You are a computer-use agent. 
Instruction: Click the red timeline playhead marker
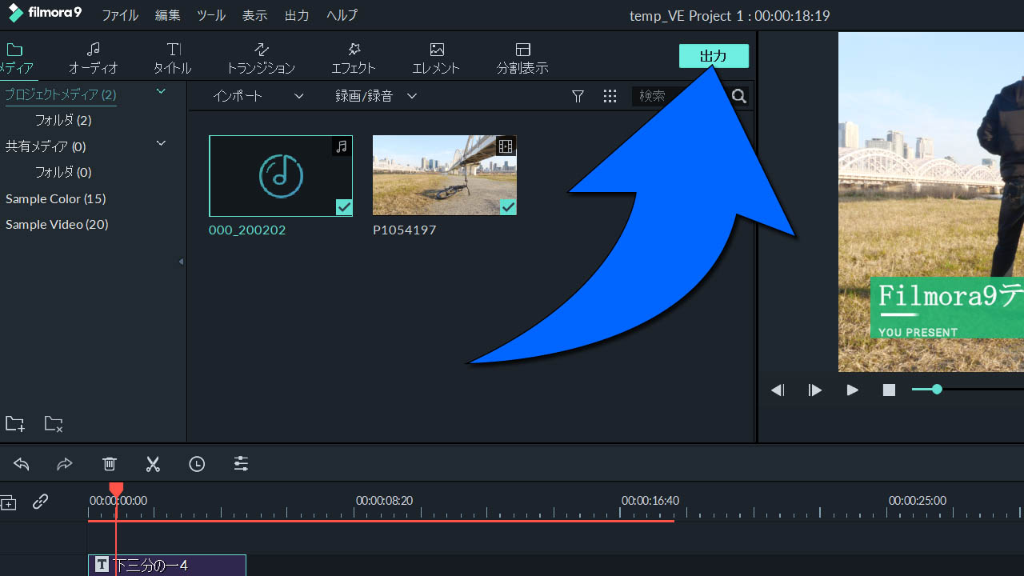click(116, 489)
